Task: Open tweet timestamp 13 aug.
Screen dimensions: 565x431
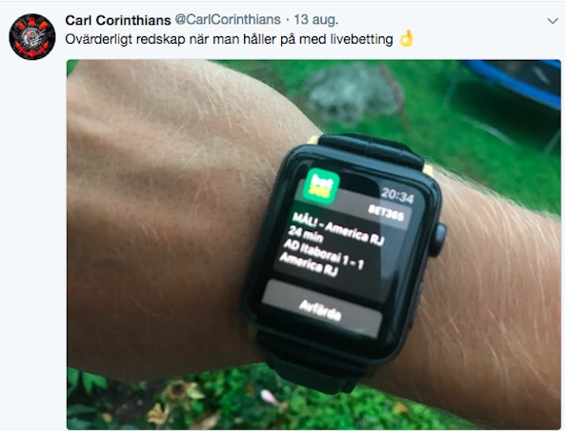Action: (x=316, y=20)
